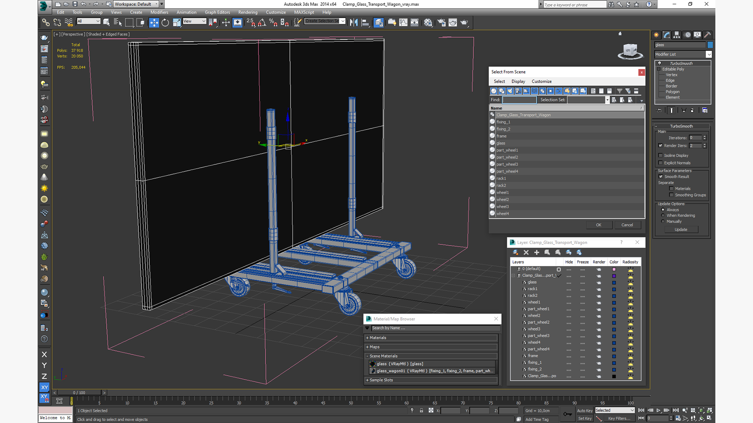Toggle Display Geometry sphere icon in Select From Scene

[x=494, y=91]
